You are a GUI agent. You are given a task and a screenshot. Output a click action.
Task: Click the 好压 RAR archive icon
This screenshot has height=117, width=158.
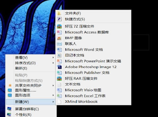(59, 78)
